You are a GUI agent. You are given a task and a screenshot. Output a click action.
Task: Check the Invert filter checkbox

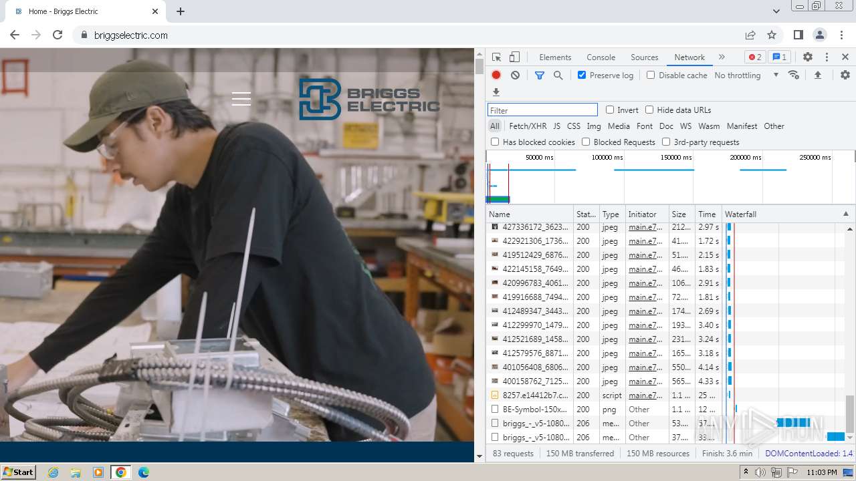610,110
